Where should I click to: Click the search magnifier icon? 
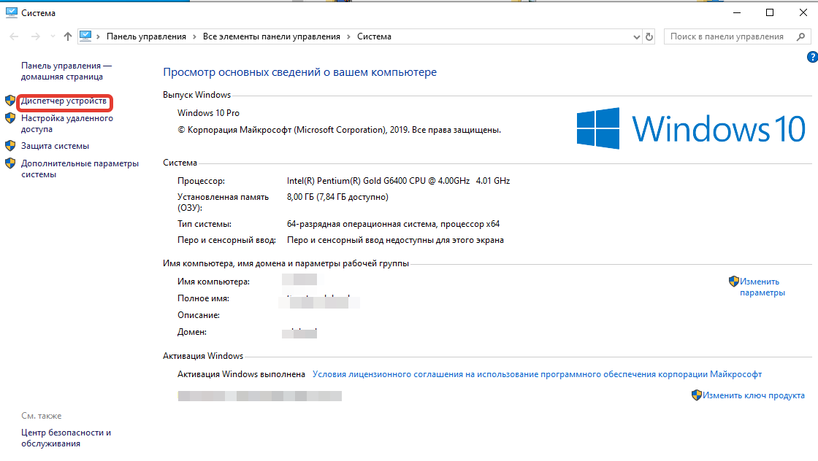coord(800,36)
